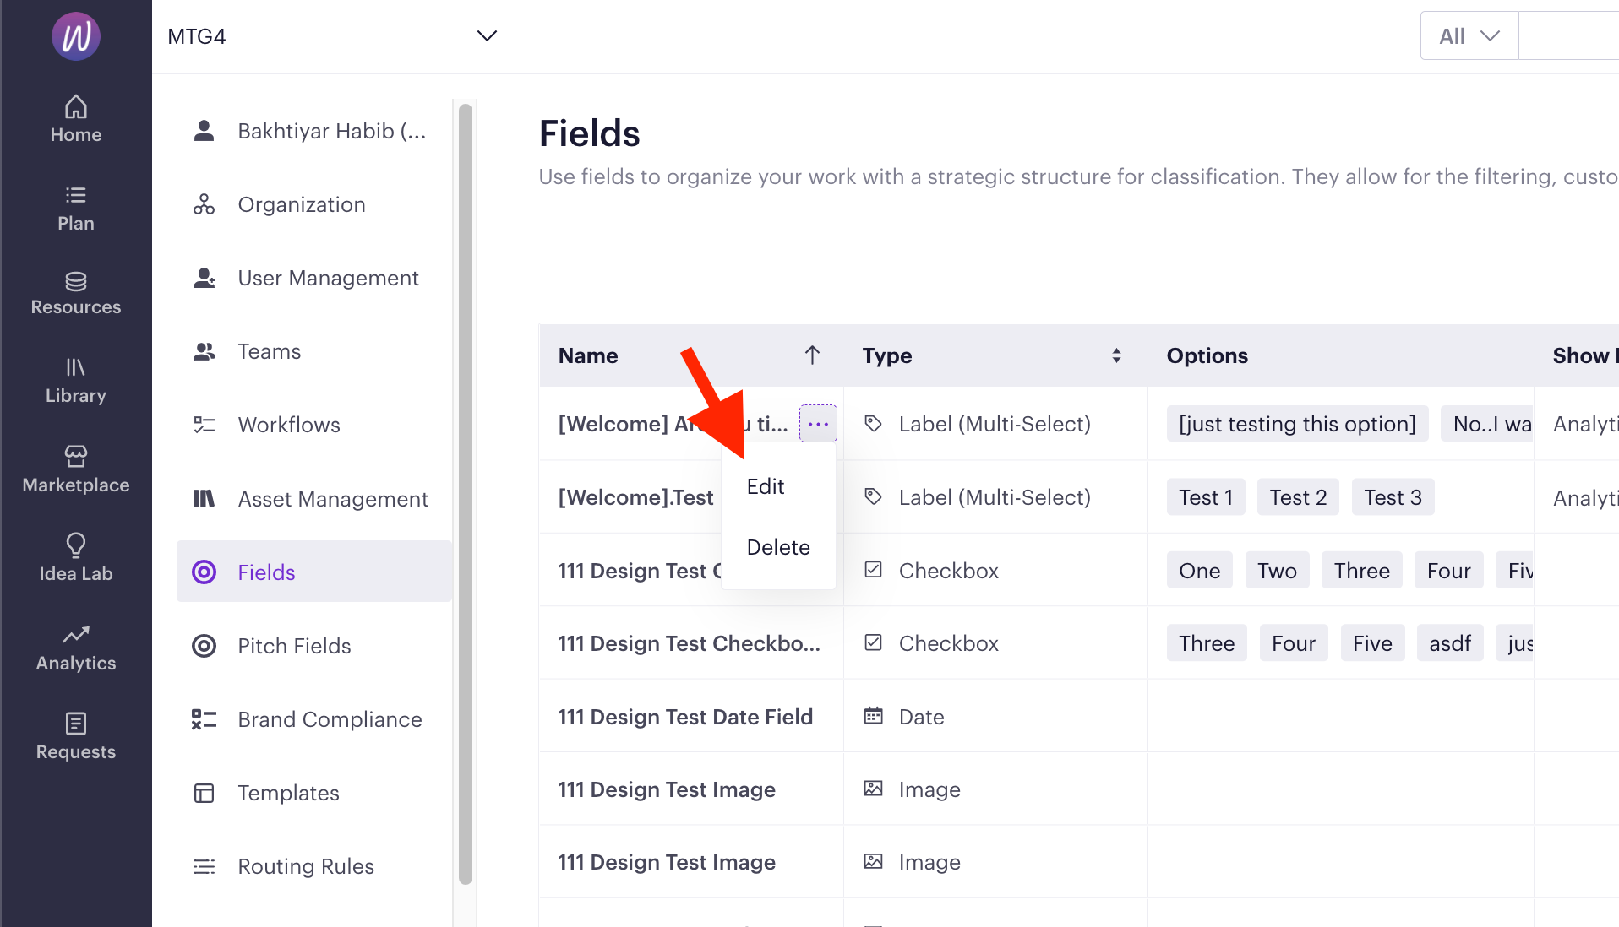Click the purple W logo

pyautogui.click(x=76, y=36)
